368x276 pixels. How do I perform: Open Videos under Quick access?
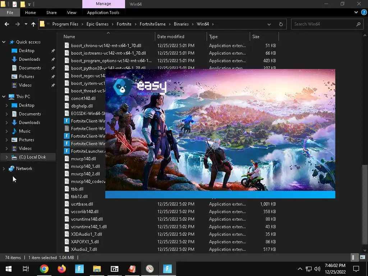click(x=25, y=85)
